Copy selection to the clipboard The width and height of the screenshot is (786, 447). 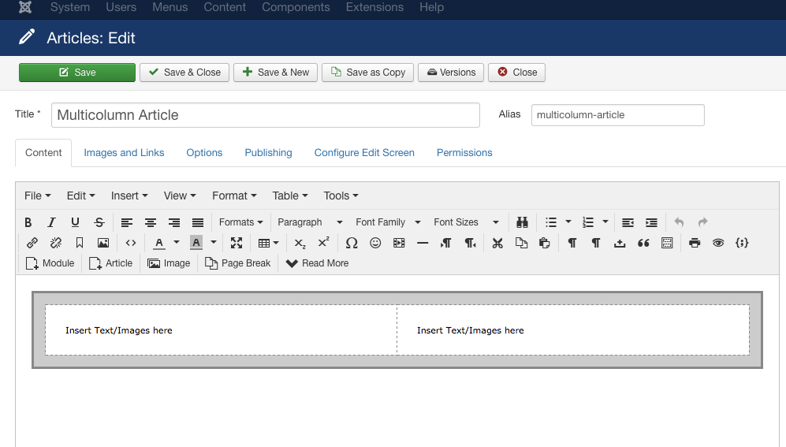coord(521,243)
